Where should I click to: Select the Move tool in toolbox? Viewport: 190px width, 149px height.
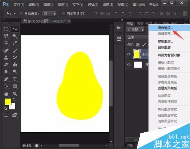click(15, 29)
